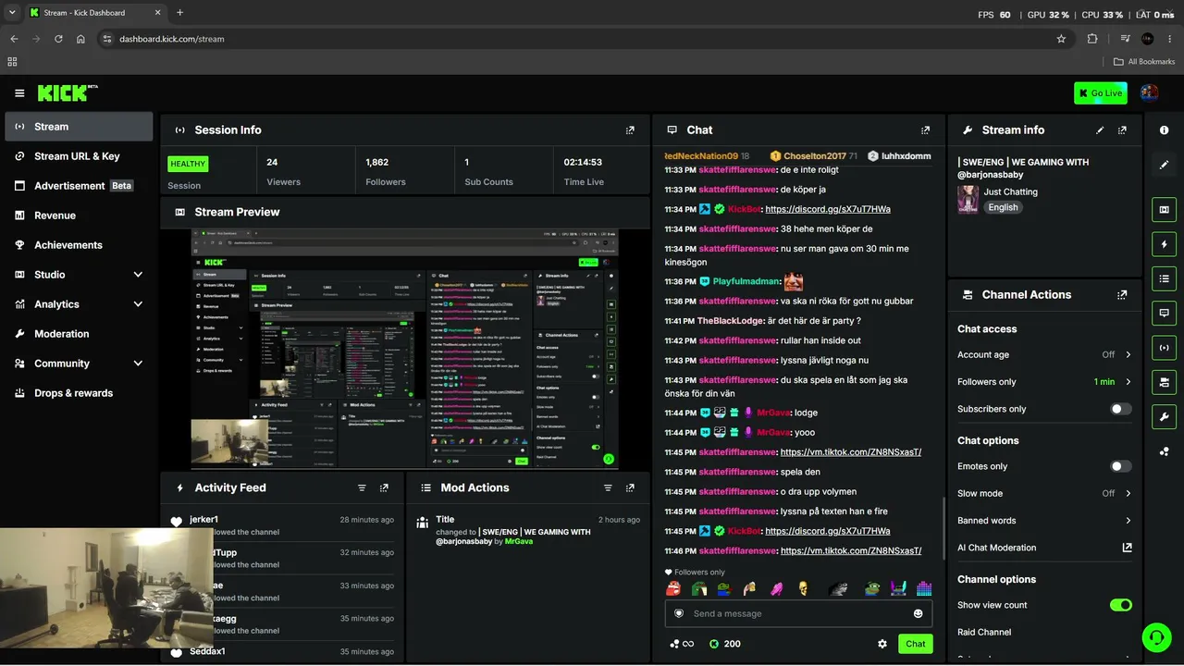The image size is (1184, 666).
Task: Click the Kick logo
Action: [x=68, y=92]
